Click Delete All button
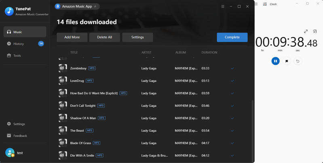The width and height of the screenshot is (323, 163). [x=105, y=37]
